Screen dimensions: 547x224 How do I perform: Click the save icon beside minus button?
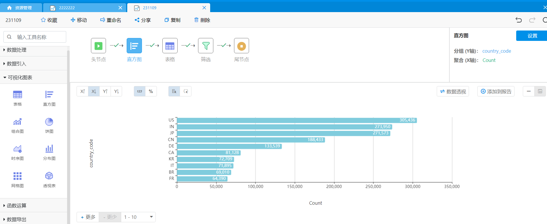click(540, 91)
